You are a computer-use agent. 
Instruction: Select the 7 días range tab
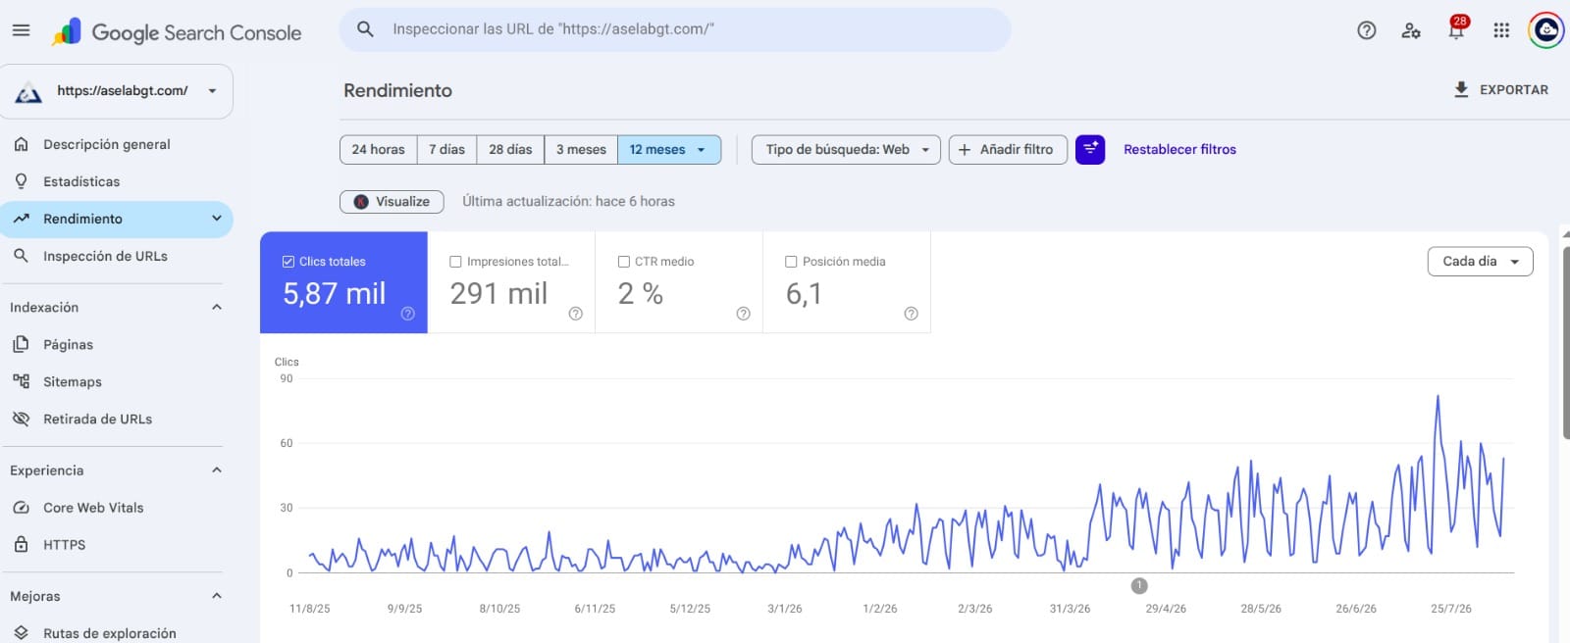point(446,149)
